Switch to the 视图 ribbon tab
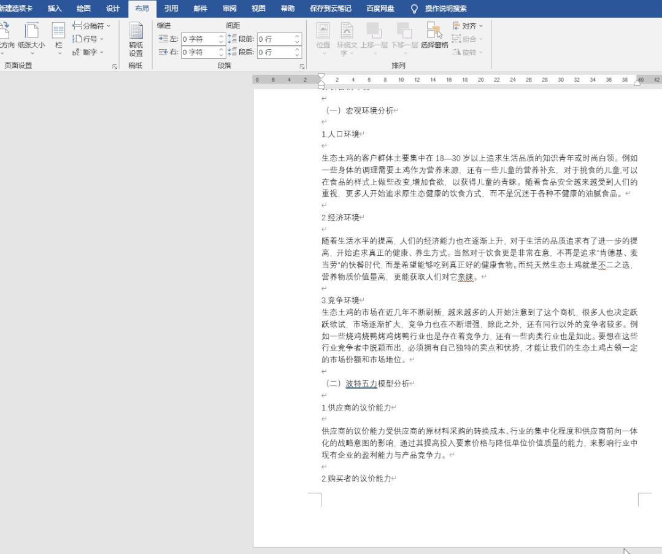This screenshot has width=662, height=554. pos(260,9)
